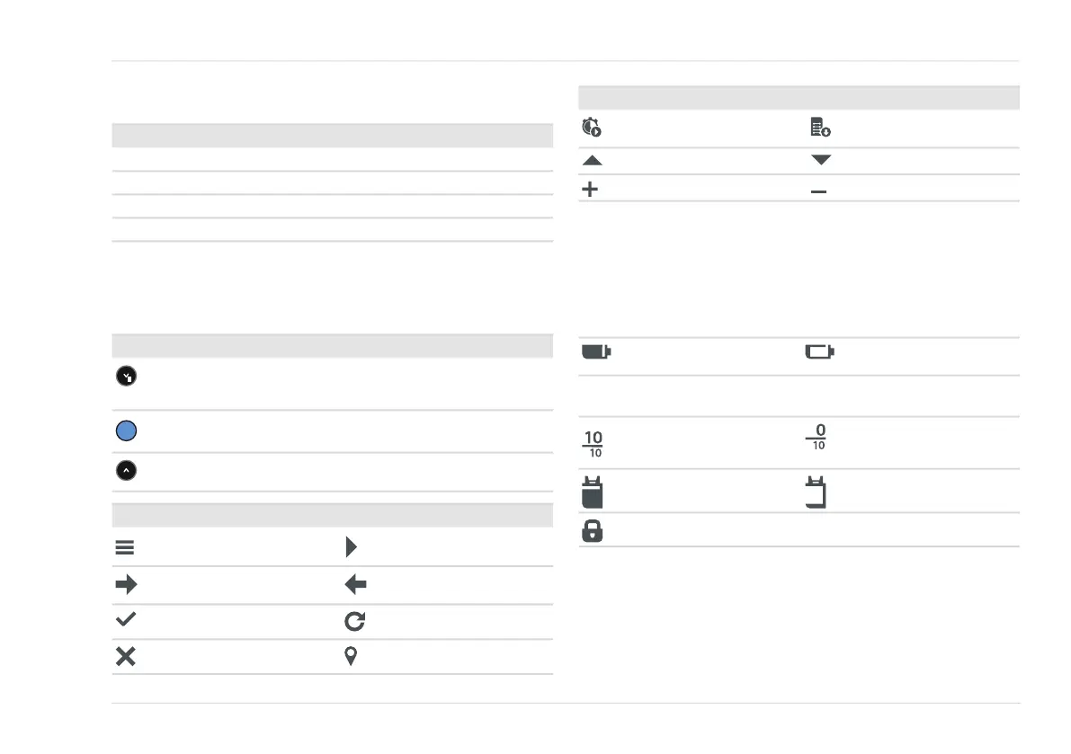Click the filled dark container icon
1071x754 pixels.
593,492
